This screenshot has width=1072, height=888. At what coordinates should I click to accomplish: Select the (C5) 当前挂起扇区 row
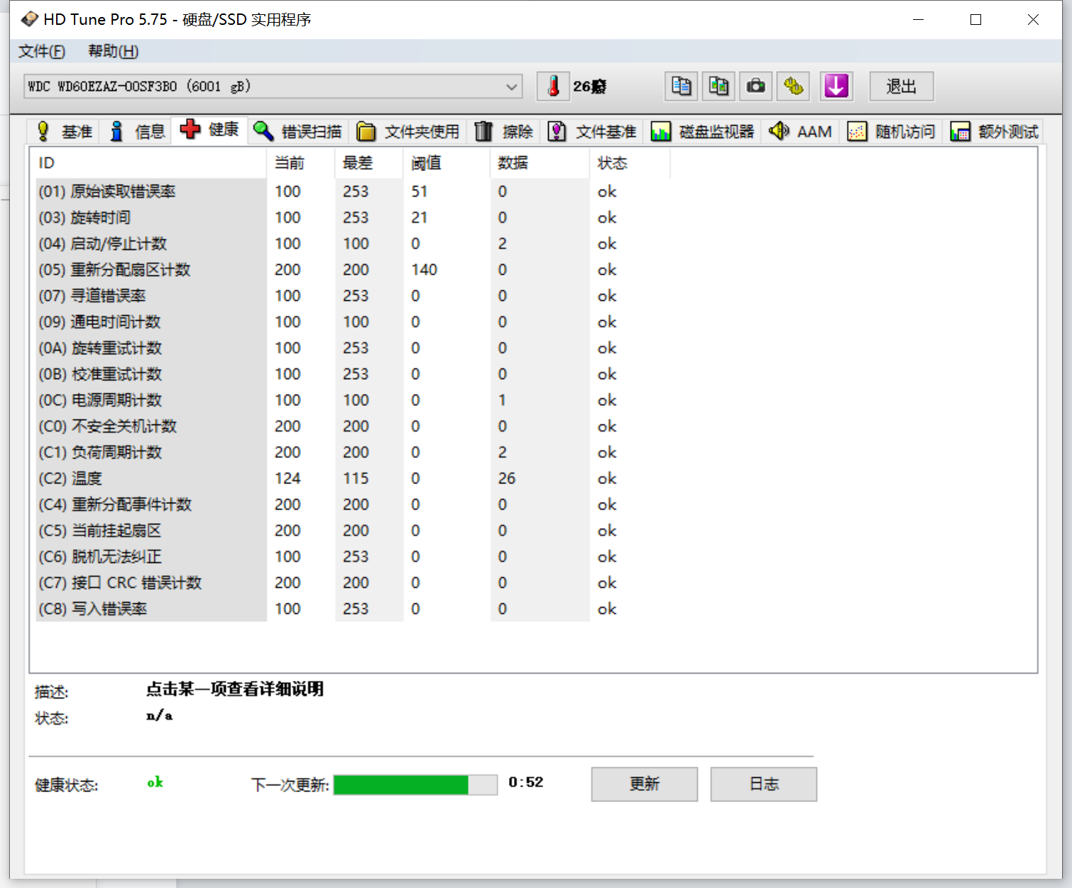pyautogui.click(x=353, y=531)
